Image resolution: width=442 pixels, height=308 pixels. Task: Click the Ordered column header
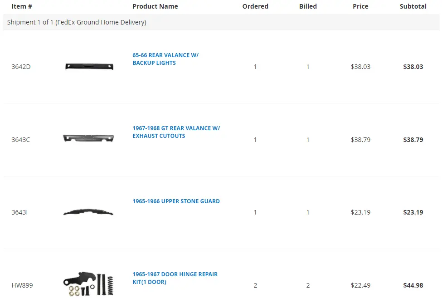255,6
